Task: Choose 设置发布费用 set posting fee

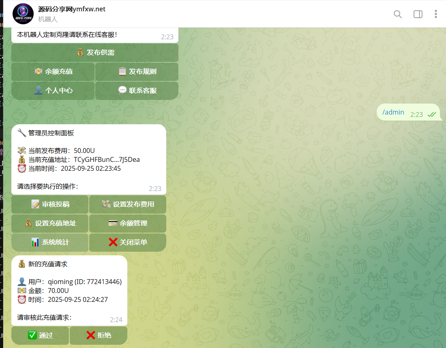Action: click(x=128, y=204)
